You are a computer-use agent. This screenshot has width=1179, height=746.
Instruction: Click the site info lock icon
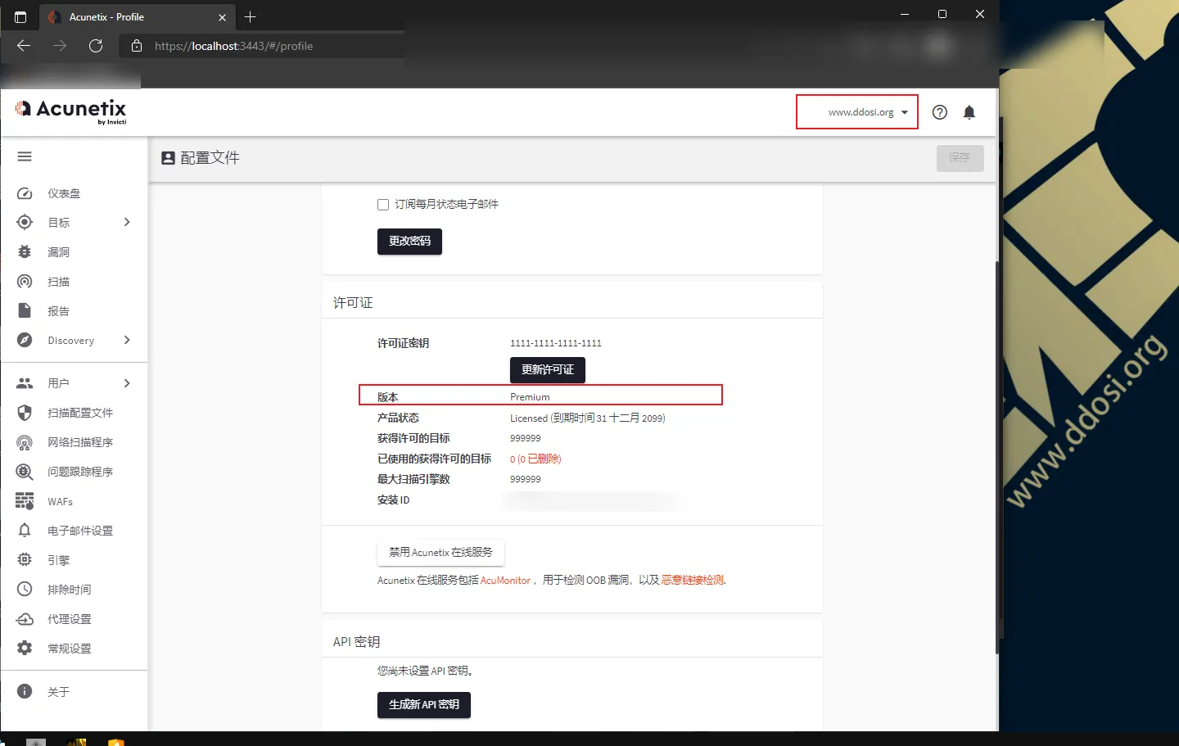click(137, 46)
